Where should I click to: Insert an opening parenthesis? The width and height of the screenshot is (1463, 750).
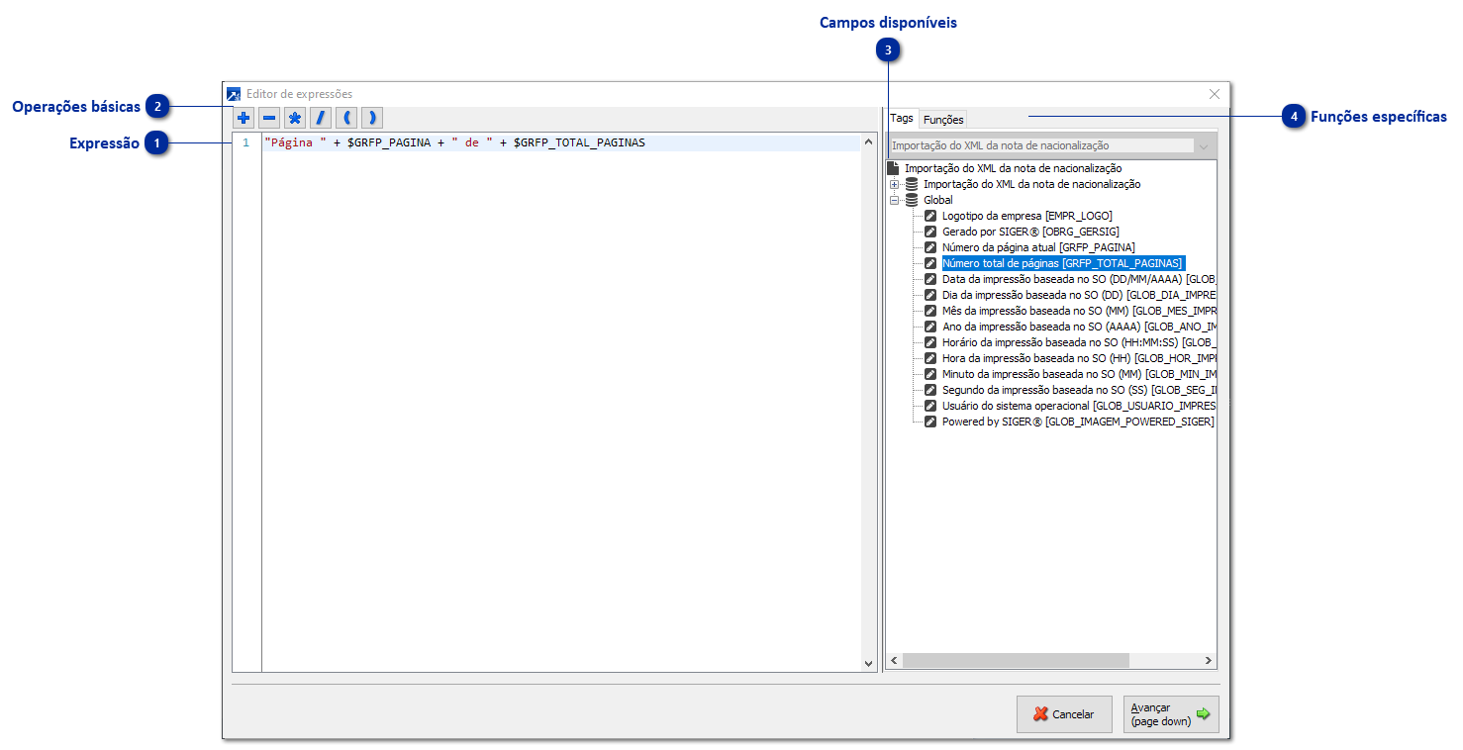[x=346, y=119]
